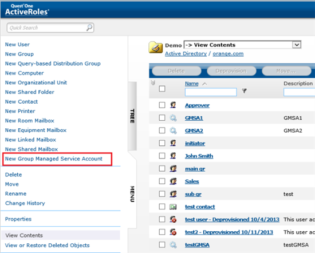Image resolution: width=315 pixels, height=253 pixels.
Task: Click the deprovisioned test2 user icon
Action: tap(173, 232)
